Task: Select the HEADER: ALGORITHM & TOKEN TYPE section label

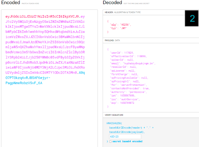Action: tap(122, 12)
